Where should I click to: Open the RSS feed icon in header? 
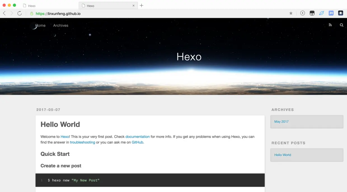(330, 25)
